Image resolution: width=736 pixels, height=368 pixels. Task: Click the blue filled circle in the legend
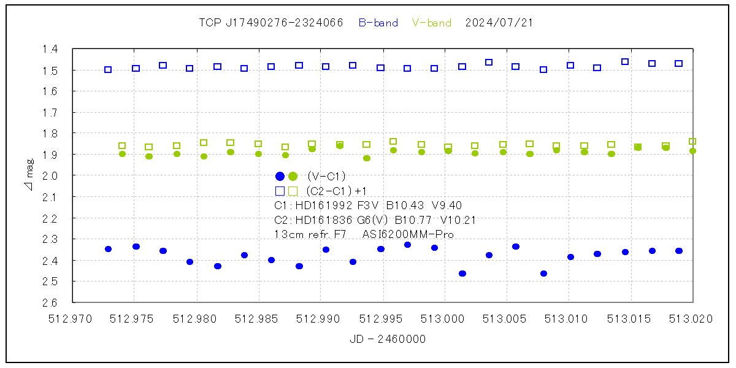click(x=280, y=176)
